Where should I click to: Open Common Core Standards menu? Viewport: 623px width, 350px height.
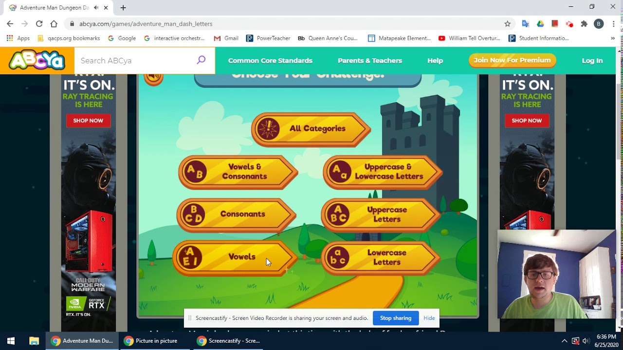tap(270, 61)
